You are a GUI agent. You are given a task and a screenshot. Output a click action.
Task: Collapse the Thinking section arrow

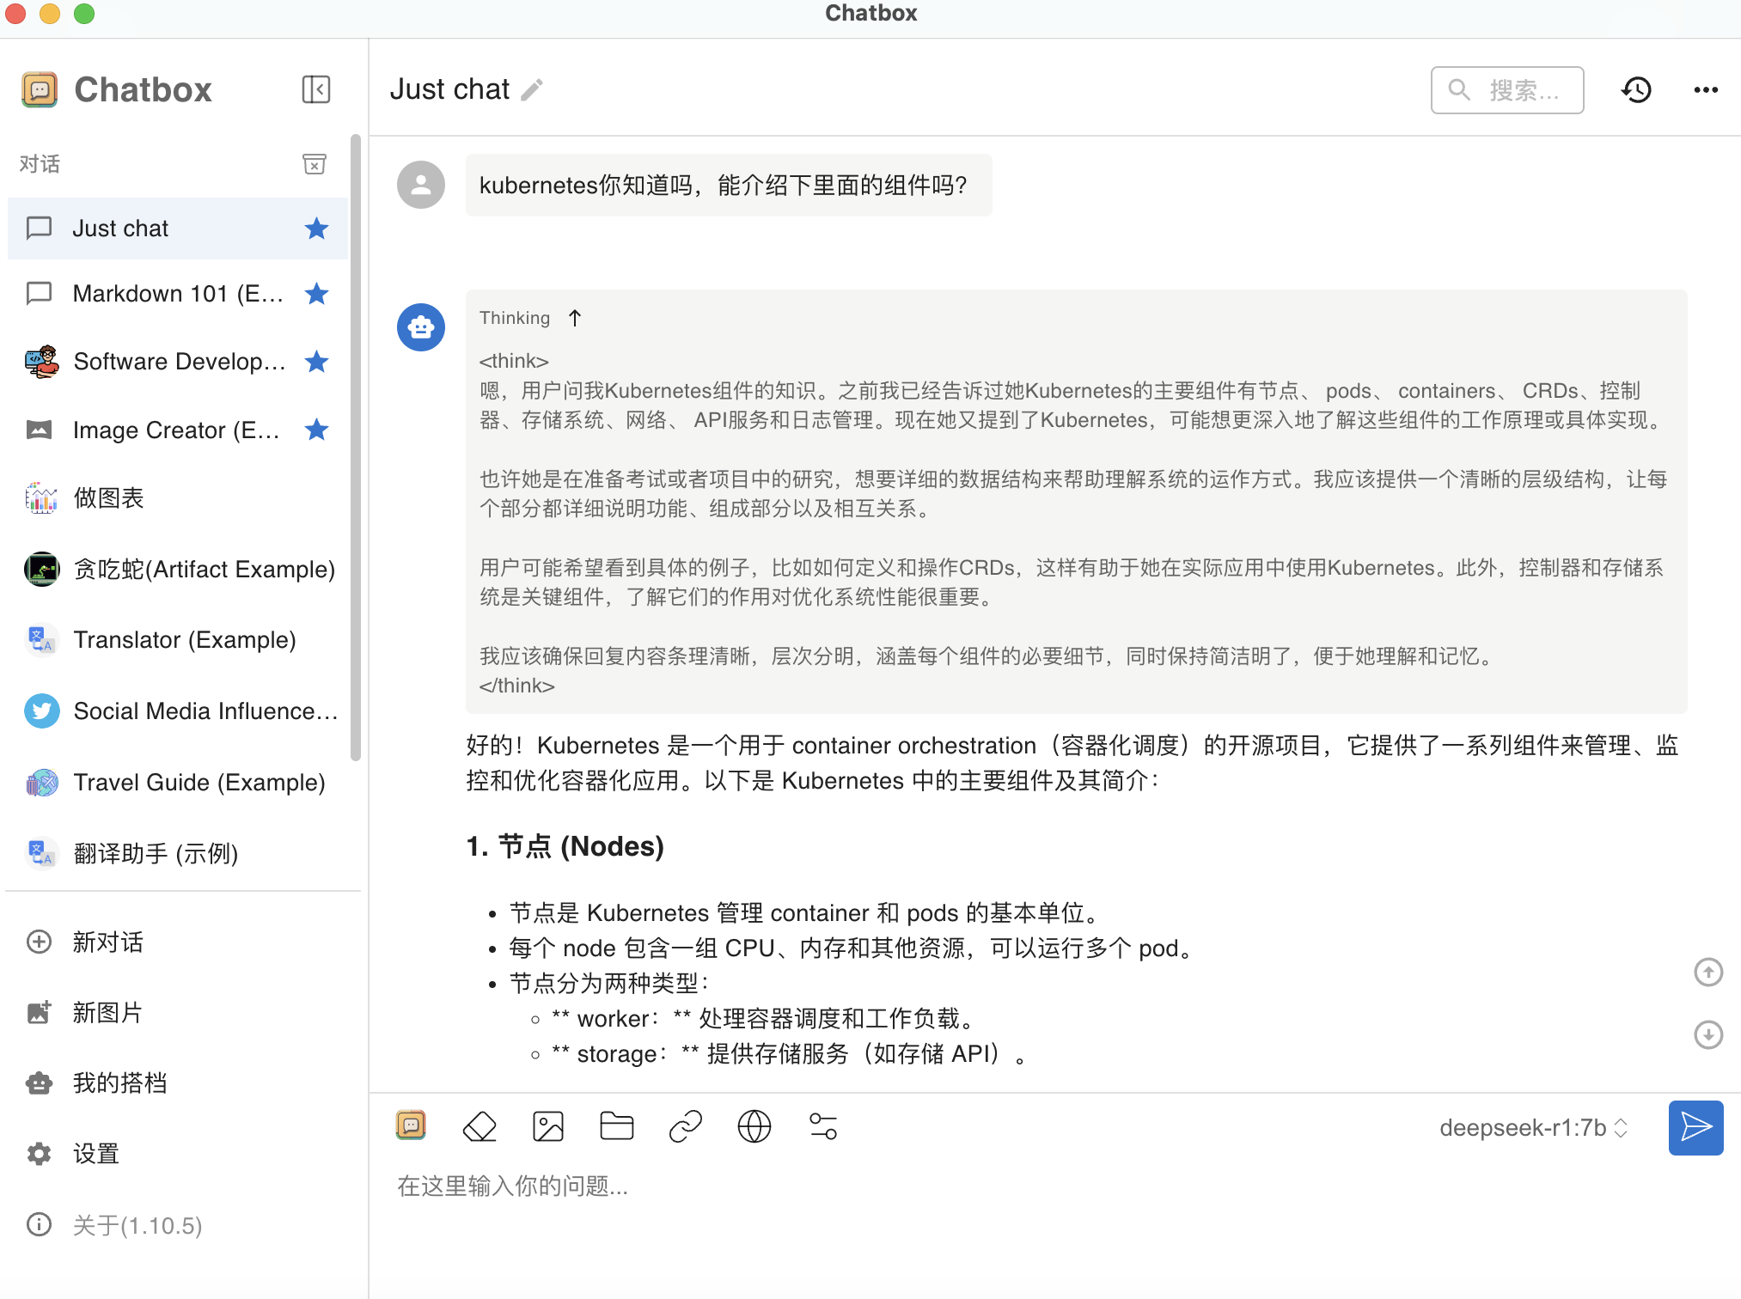[x=575, y=319]
